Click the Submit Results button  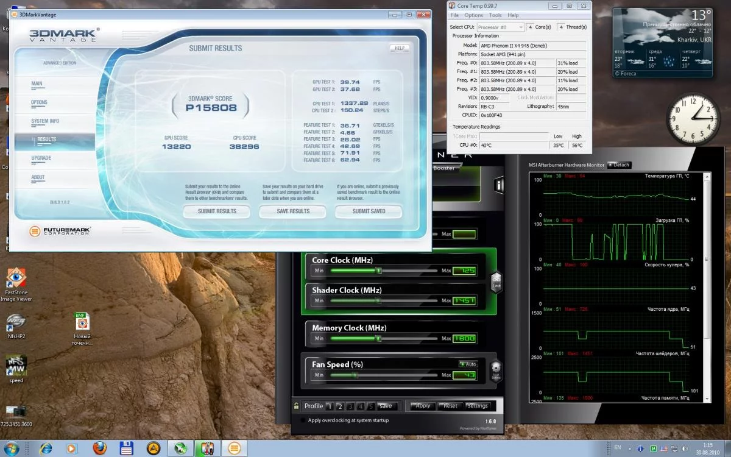tap(217, 211)
